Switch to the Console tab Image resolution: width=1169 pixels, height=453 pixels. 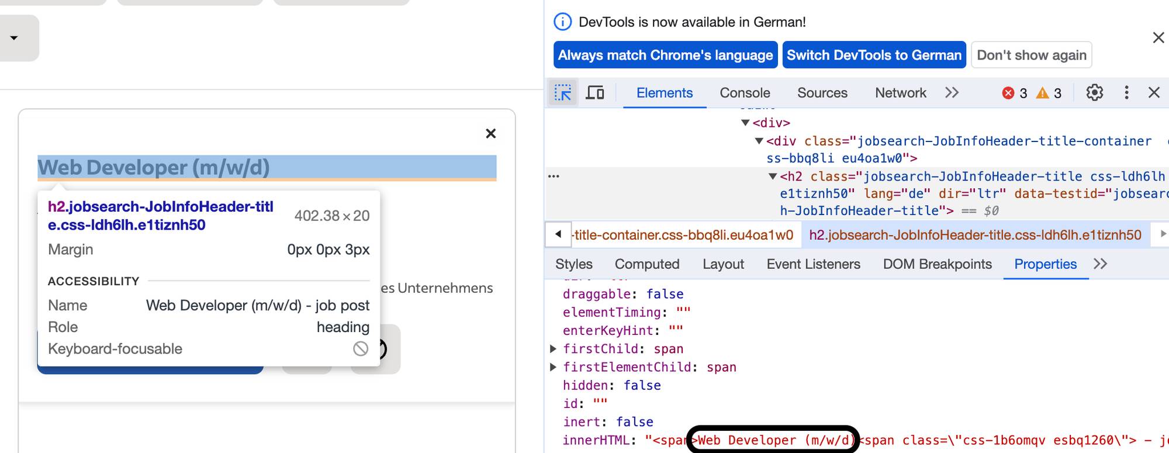pos(745,93)
